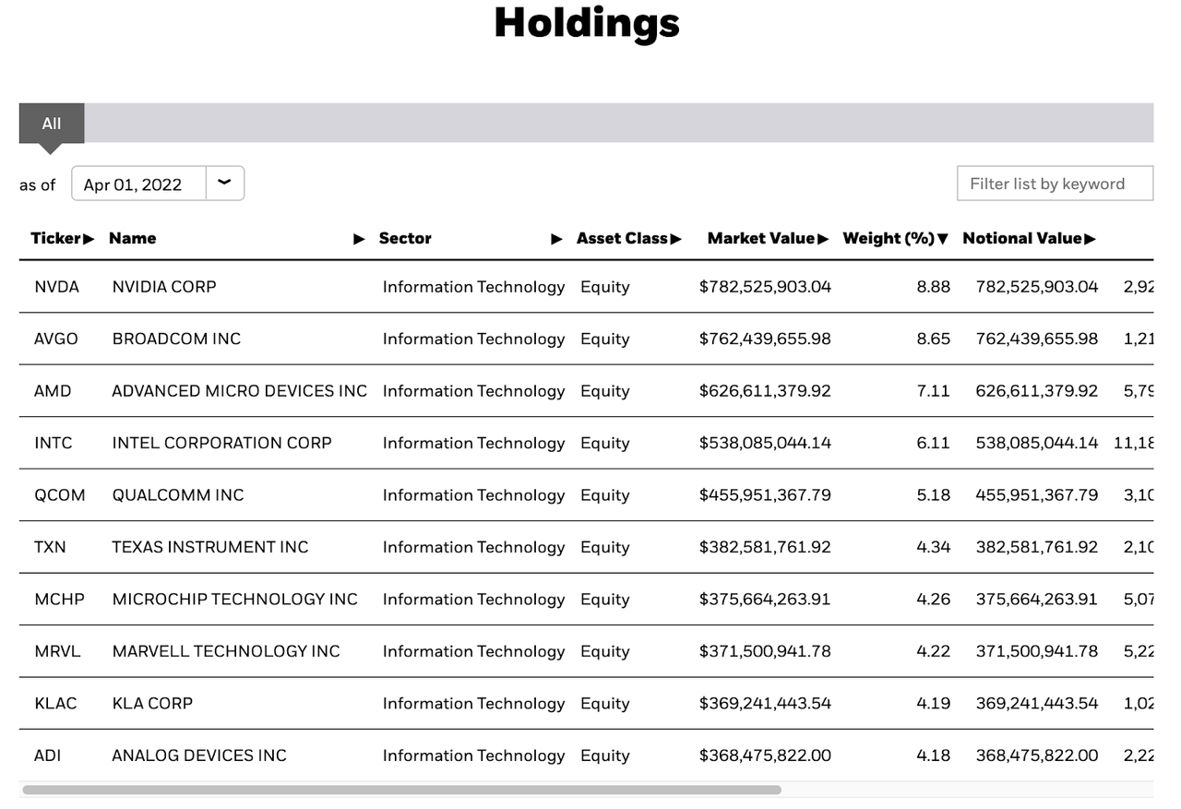
Task: Click the 6.11 weight value
Action: [x=934, y=443]
